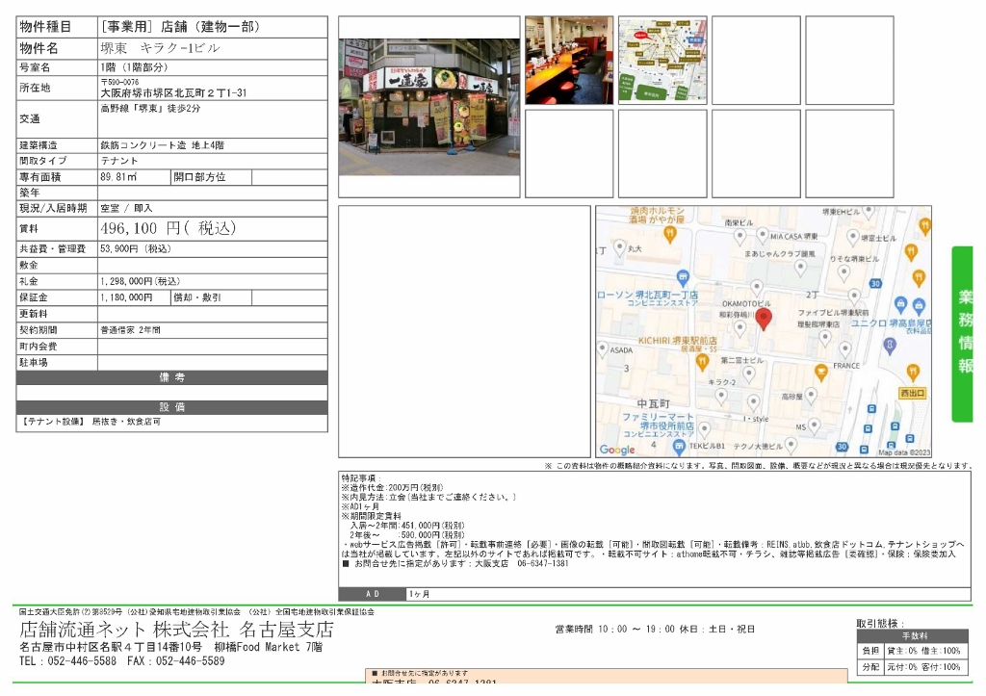This screenshot has height=696, width=986.
Task: Click the 備考 section header
Action: pyautogui.click(x=171, y=377)
